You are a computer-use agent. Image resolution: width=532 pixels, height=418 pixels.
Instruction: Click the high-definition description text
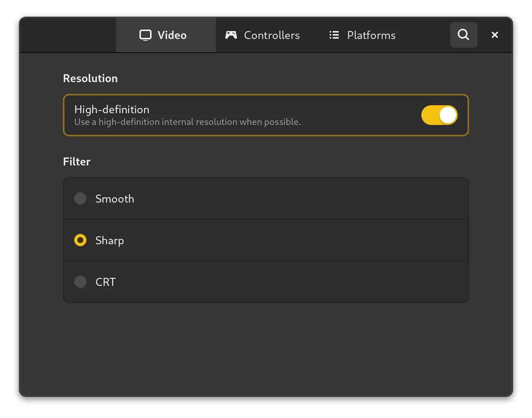click(187, 122)
